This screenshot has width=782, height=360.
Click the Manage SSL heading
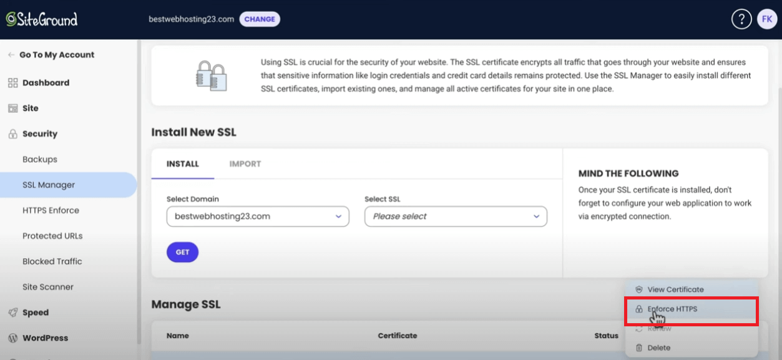(186, 304)
